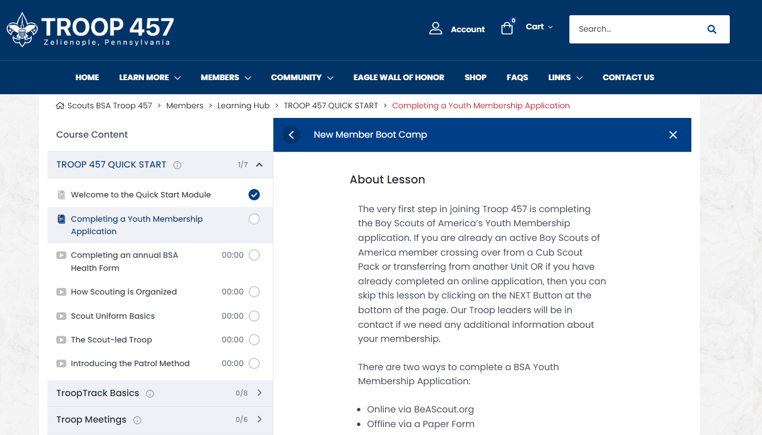This screenshot has height=435, width=762.
Task: Click video icon for How Scouting is Organized
Action: pos(62,292)
